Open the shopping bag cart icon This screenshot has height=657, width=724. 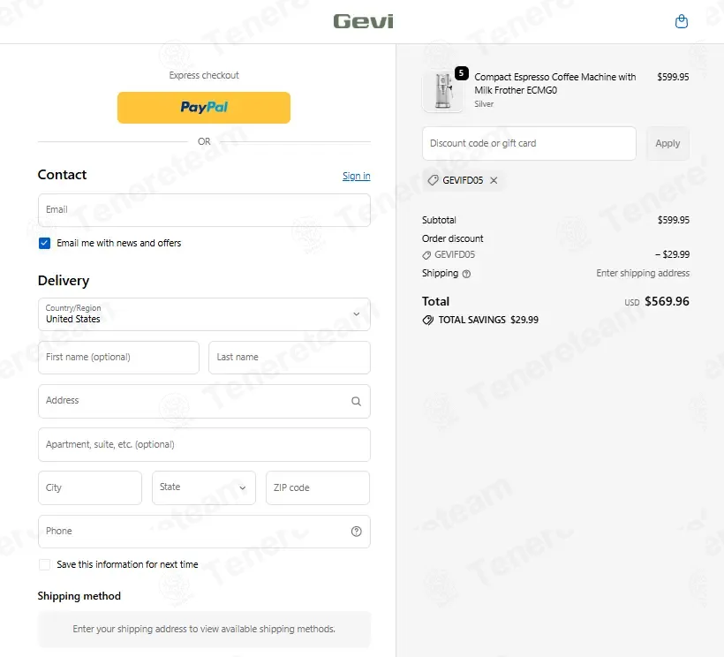tap(681, 21)
